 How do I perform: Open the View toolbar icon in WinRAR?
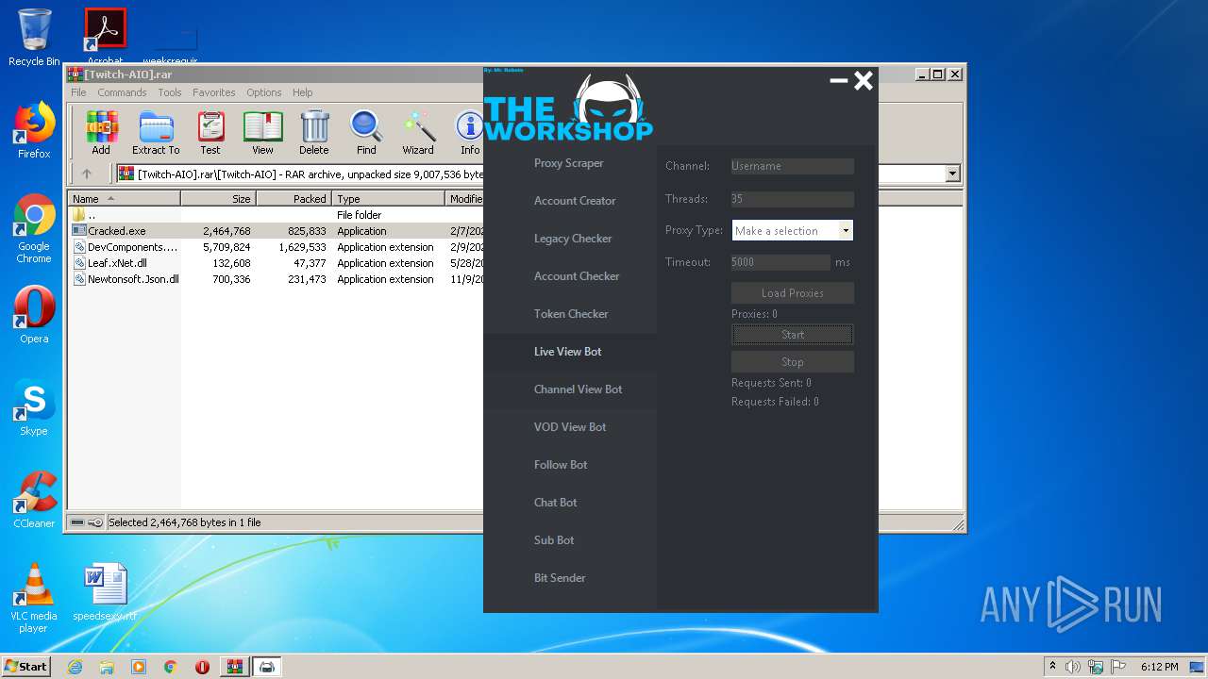point(262,132)
